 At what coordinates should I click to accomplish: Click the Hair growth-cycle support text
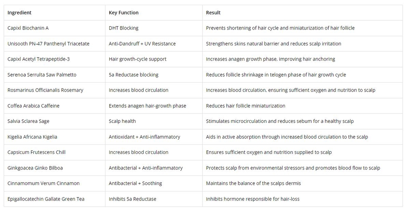coord(137,59)
